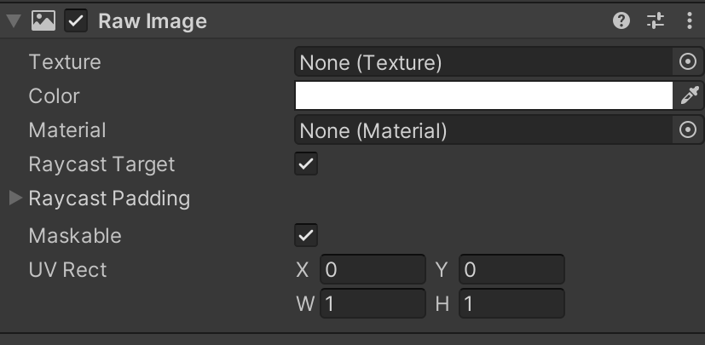Toggle the Maskable checkbox off
Viewport: 705px width, 345px height.
(306, 235)
